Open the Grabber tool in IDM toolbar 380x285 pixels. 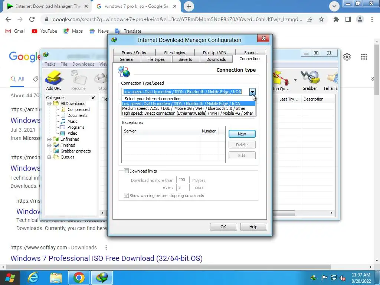[309, 80]
